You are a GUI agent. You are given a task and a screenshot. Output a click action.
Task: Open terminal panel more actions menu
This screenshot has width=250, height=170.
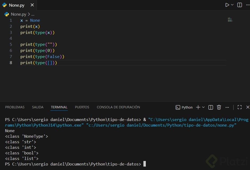pyautogui.click(x=227, y=107)
